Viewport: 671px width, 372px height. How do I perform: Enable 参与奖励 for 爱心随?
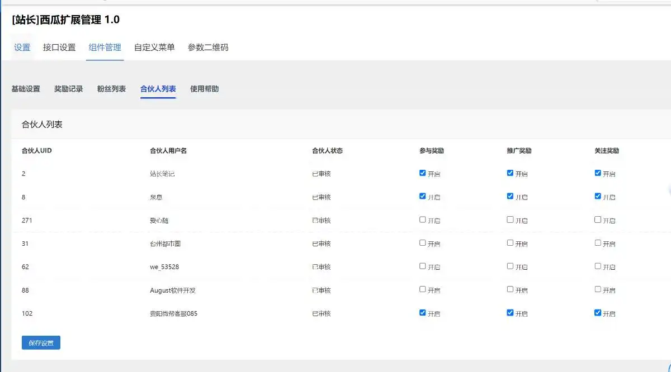click(x=423, y=220)
